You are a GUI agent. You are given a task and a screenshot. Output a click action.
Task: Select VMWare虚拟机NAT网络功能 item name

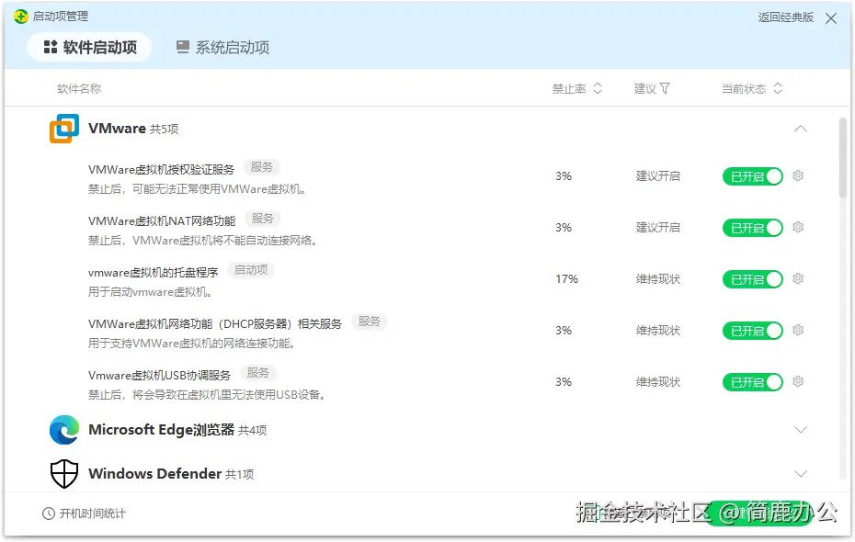click(x=162, y=220)
